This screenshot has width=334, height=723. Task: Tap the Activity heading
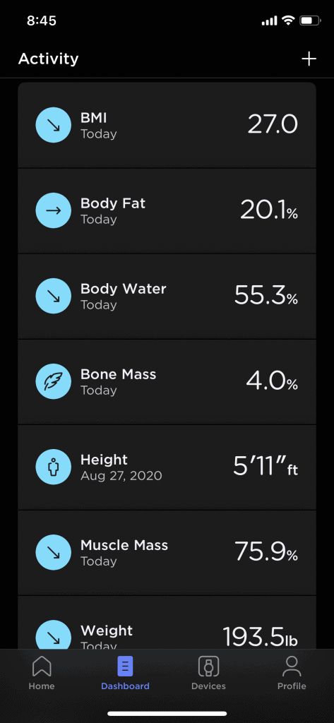(49, 59)
